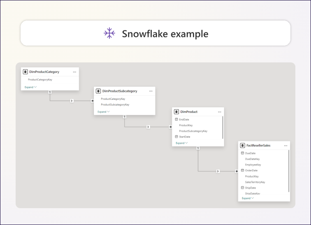Expand the DimProductSubcategory table
This screenshot has height=225, width=311.
104,112
